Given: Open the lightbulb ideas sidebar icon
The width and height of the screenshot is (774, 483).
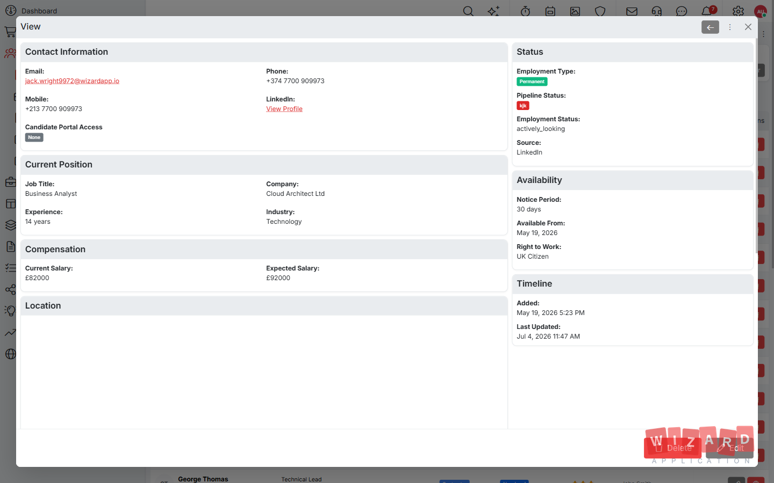Looking at the screenshot, I should [10, 311].
